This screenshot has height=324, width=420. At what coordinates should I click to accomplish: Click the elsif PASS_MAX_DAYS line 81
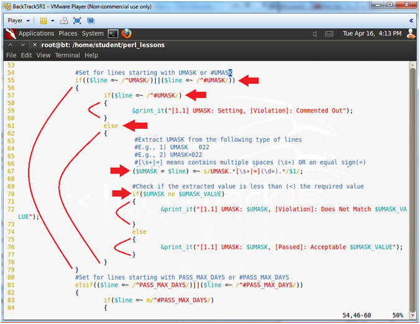click(189, 285)
